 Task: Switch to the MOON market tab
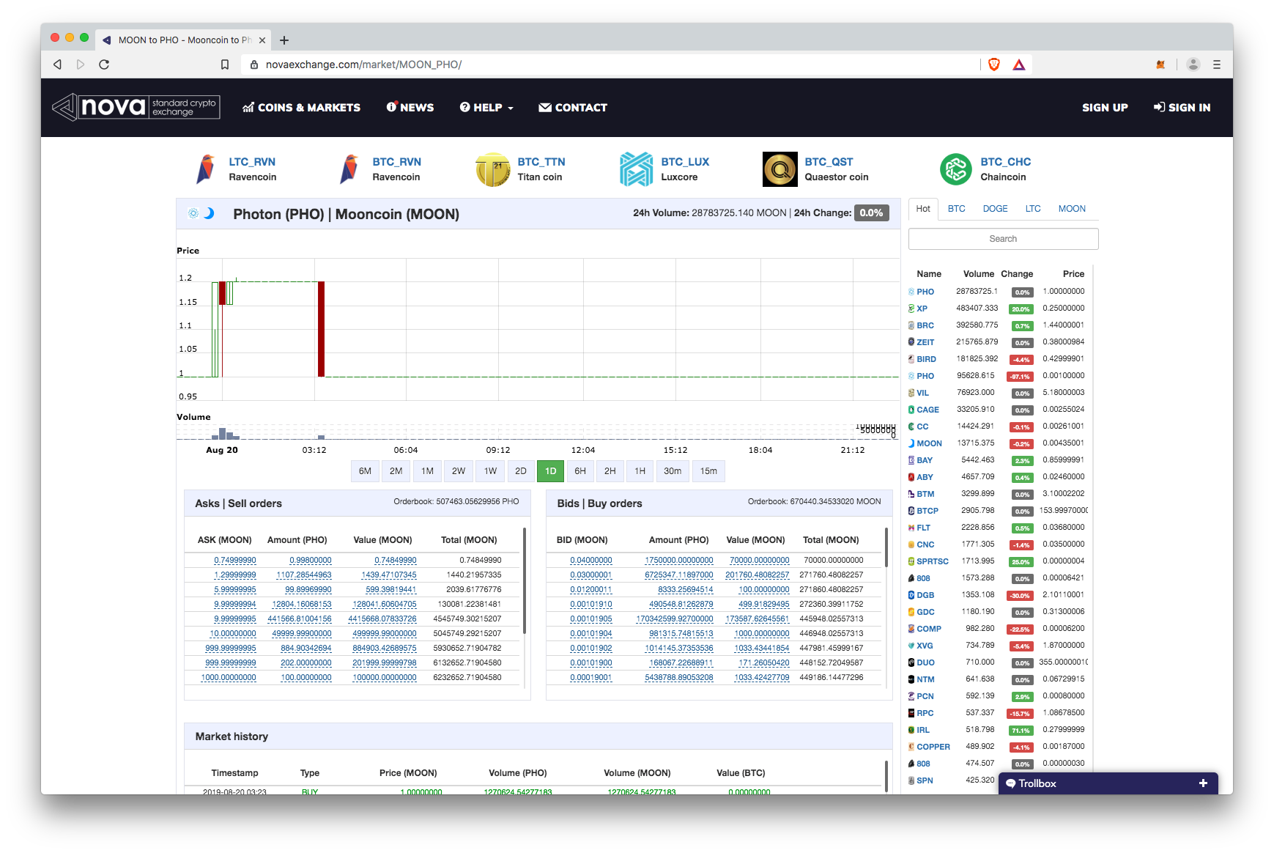pyautogui.click(x=1072, y=209)
